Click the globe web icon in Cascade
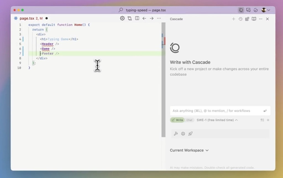 [183, 134]
